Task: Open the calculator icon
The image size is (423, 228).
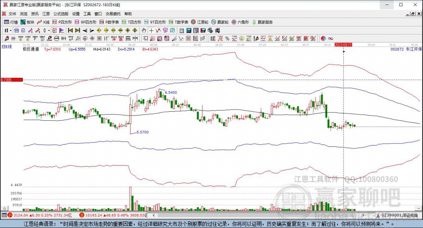Action: click(188, 31)
